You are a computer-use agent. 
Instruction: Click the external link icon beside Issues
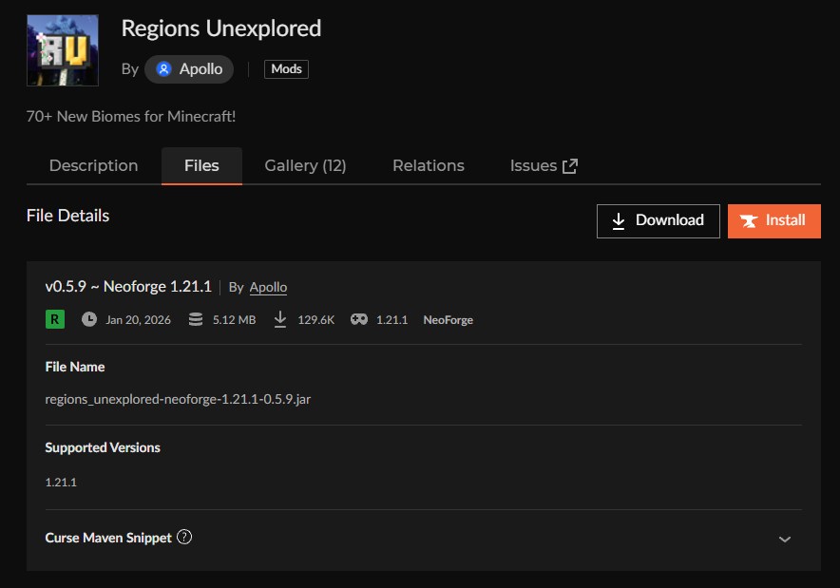click(570, 166)
